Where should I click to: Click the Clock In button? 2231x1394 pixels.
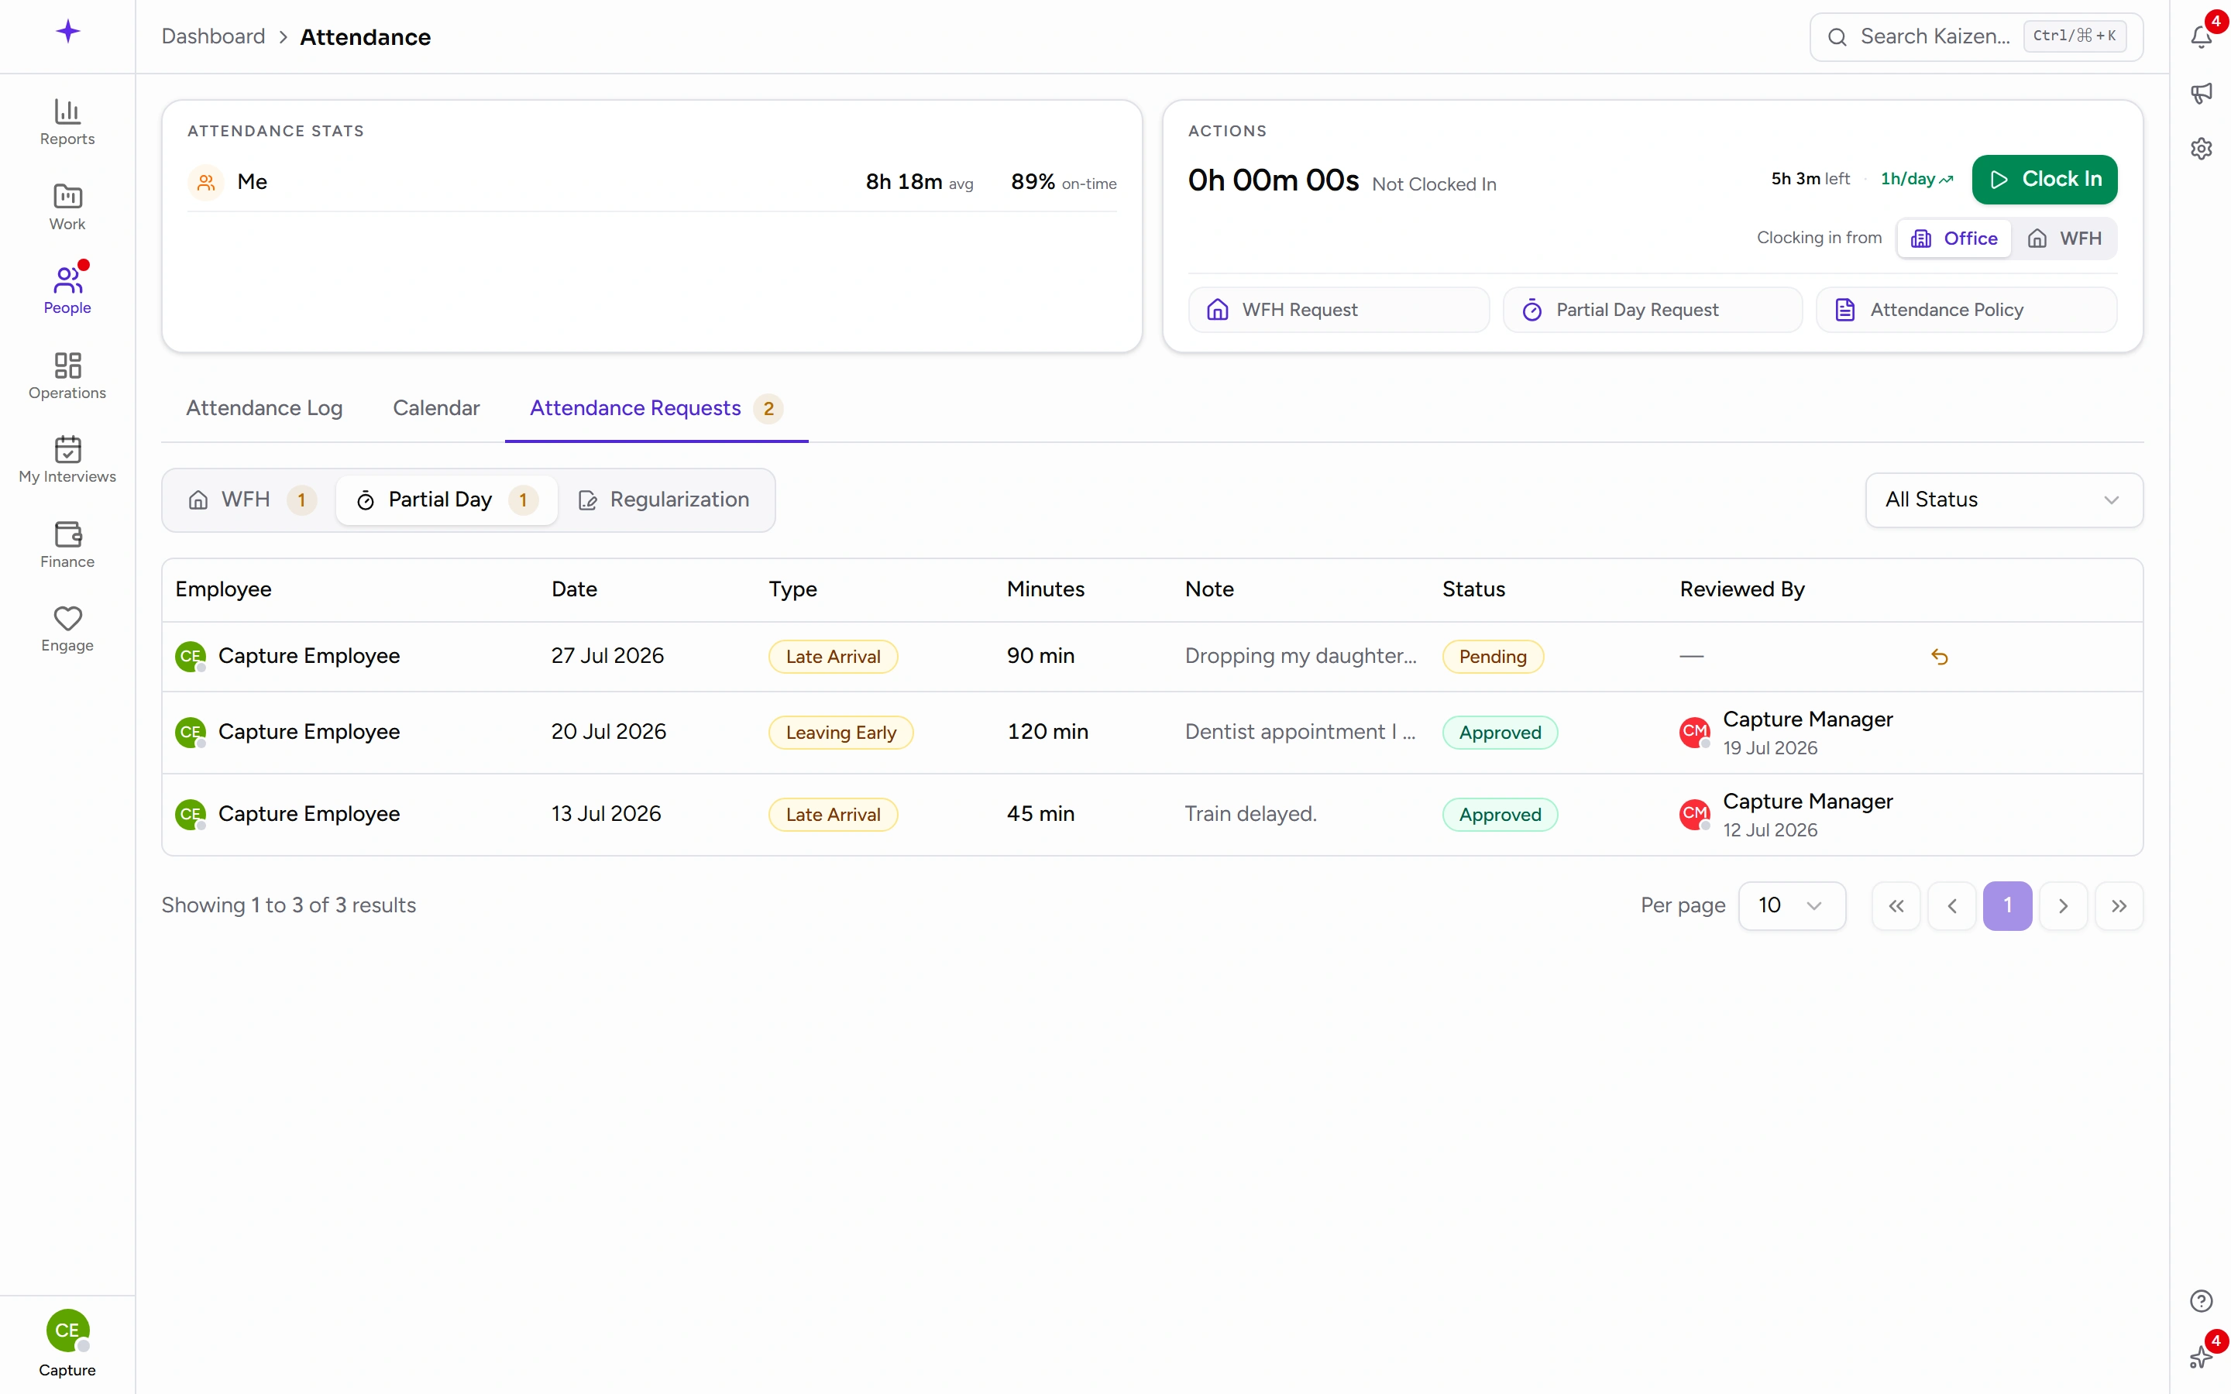2044,180
